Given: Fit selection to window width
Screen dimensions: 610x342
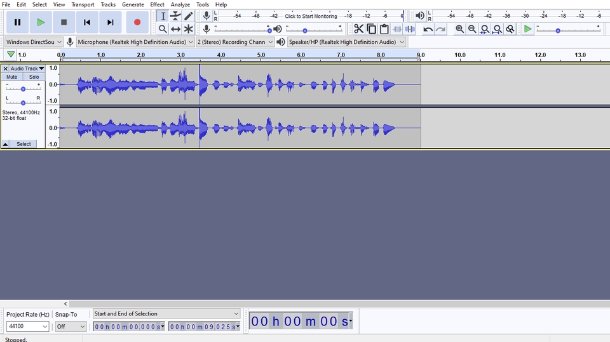Looking at the screenshot, I should coord(485,29).
